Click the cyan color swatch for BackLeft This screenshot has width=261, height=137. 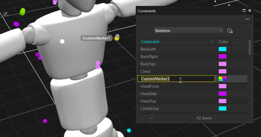[x=223, y=49]
